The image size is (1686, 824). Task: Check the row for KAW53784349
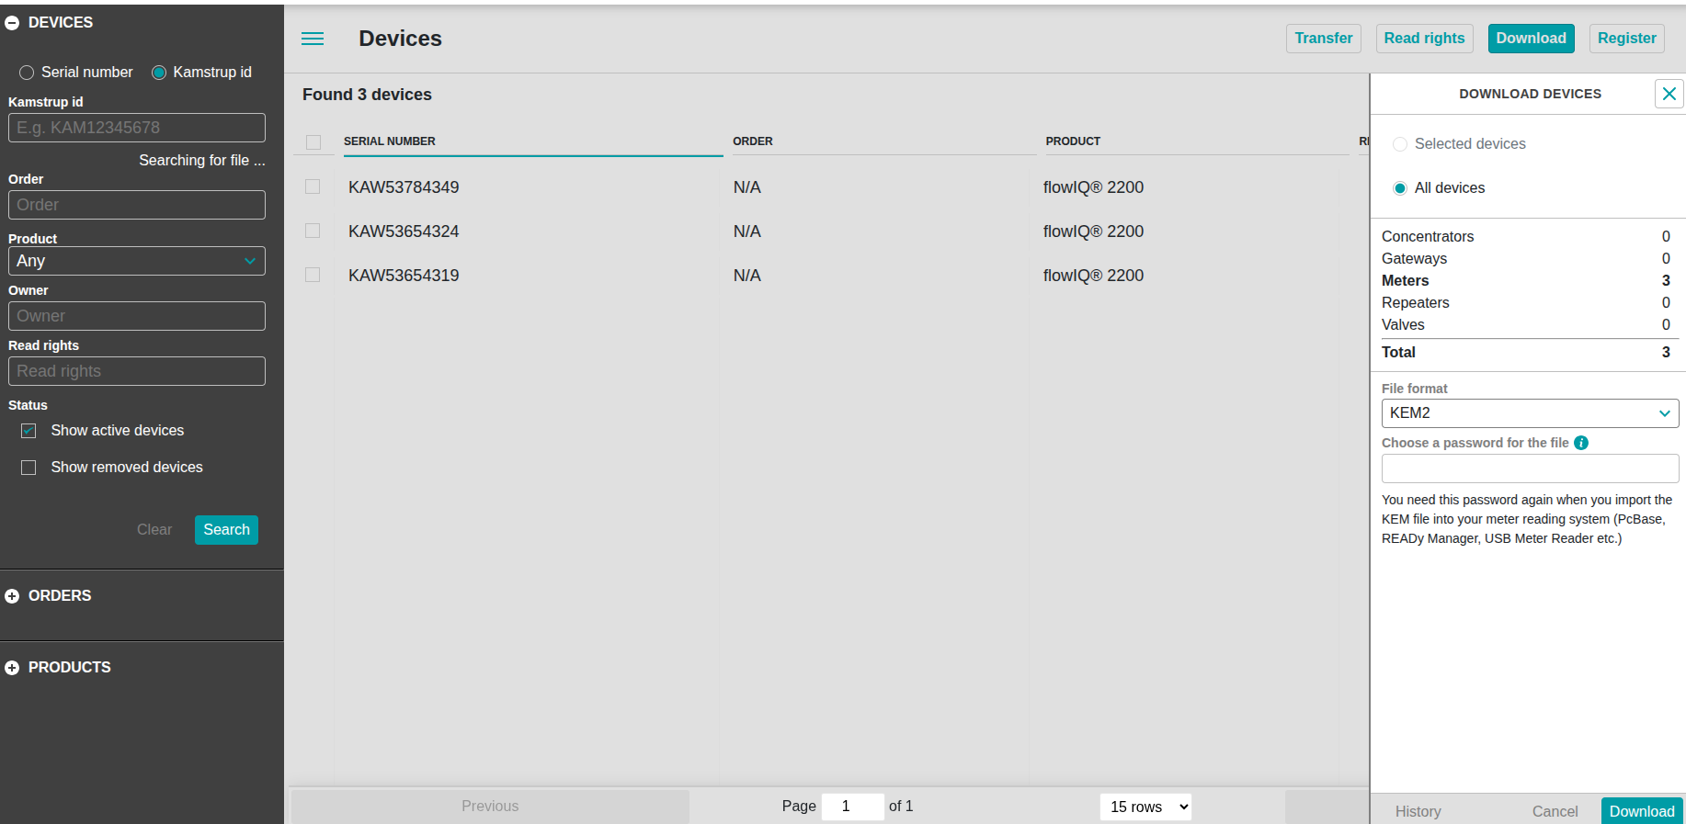point(313,187)
